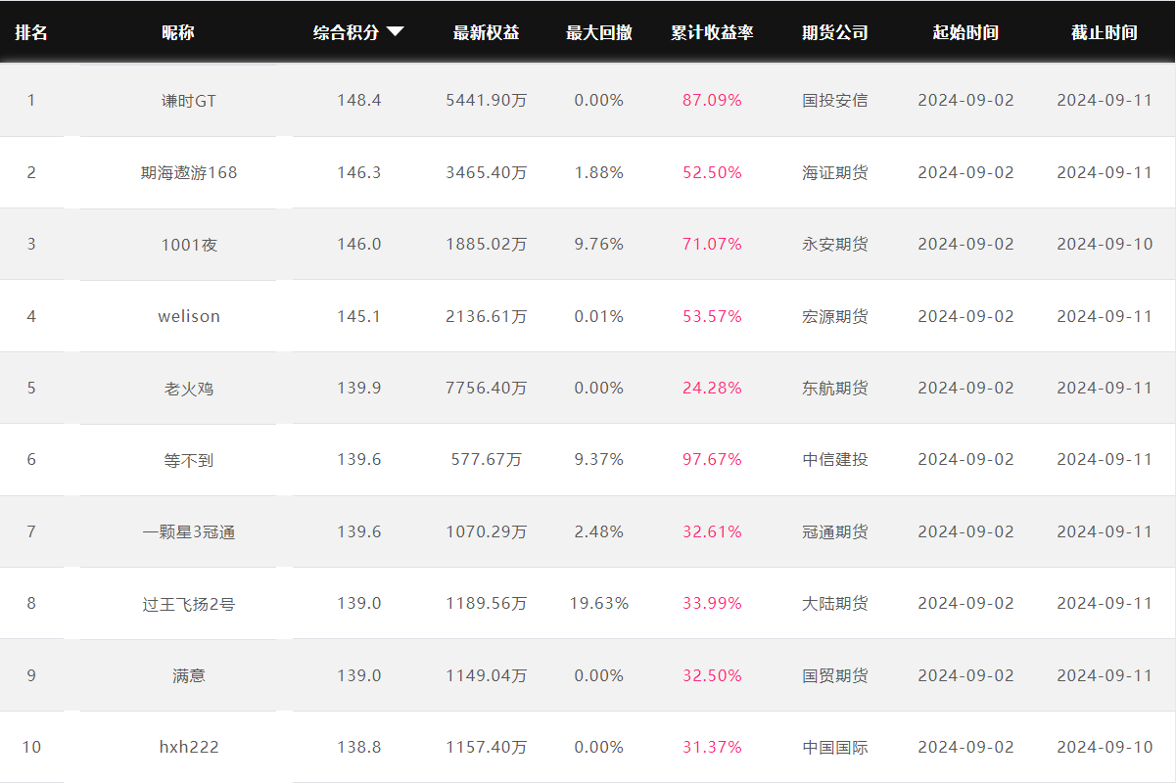The height and width of the screenshot is (783, 1176).
Task: Open nickname 等不到
Action: 189,459
